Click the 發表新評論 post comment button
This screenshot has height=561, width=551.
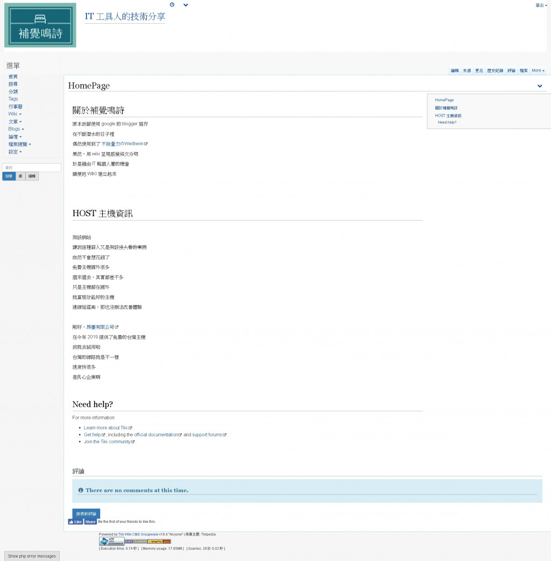[x=86, y=514]
